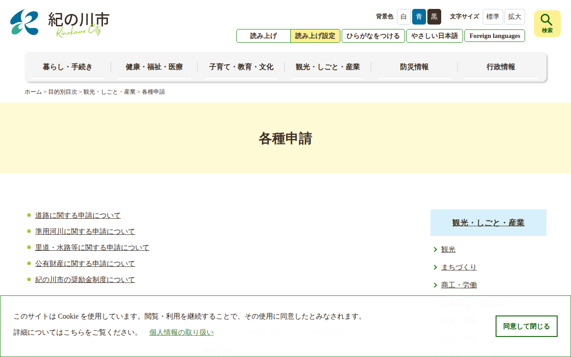This screenshot has height=357, width=571.
Task: Open 個人情報の取り扱い privacy link
Action: 182,332
